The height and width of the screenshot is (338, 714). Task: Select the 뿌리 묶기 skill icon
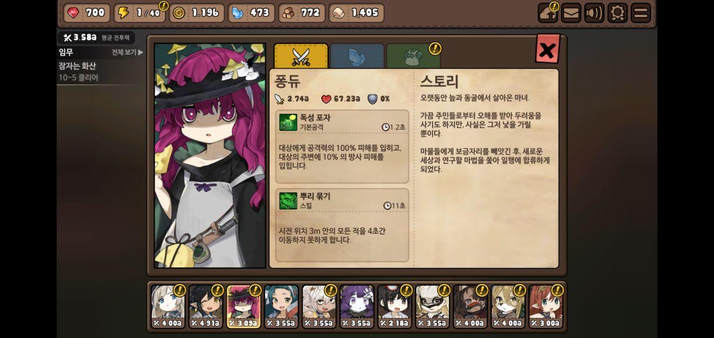pyautogui.click(x=288, y=201)
